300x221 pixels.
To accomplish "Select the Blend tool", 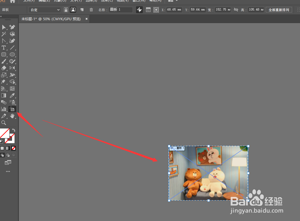I will tap(4, 103).
